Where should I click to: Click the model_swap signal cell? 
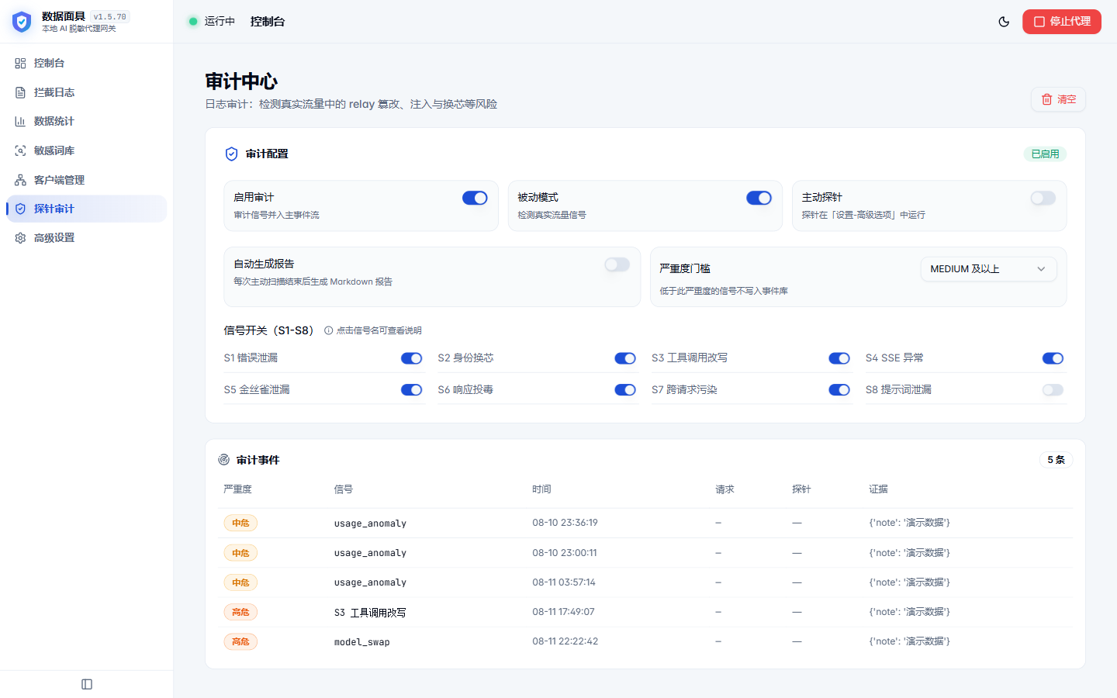(362, 642)
